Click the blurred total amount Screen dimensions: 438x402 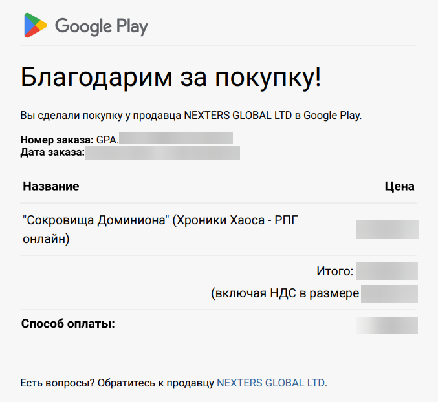387,271
